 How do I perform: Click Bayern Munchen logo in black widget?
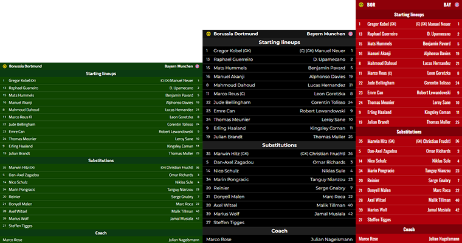click(x=351, y=34)
